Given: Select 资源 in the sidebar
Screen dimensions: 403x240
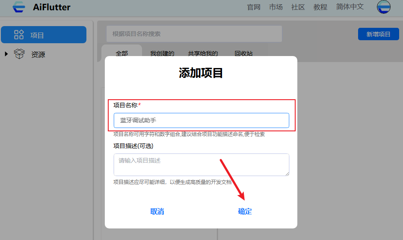Looking at the screenshot, I should tap(38, 54).
